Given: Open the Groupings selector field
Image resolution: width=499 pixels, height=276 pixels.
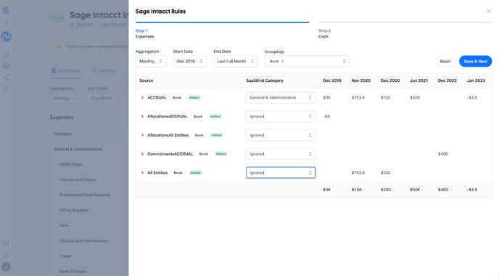Looking at the screenshot, I should point(307,62).
